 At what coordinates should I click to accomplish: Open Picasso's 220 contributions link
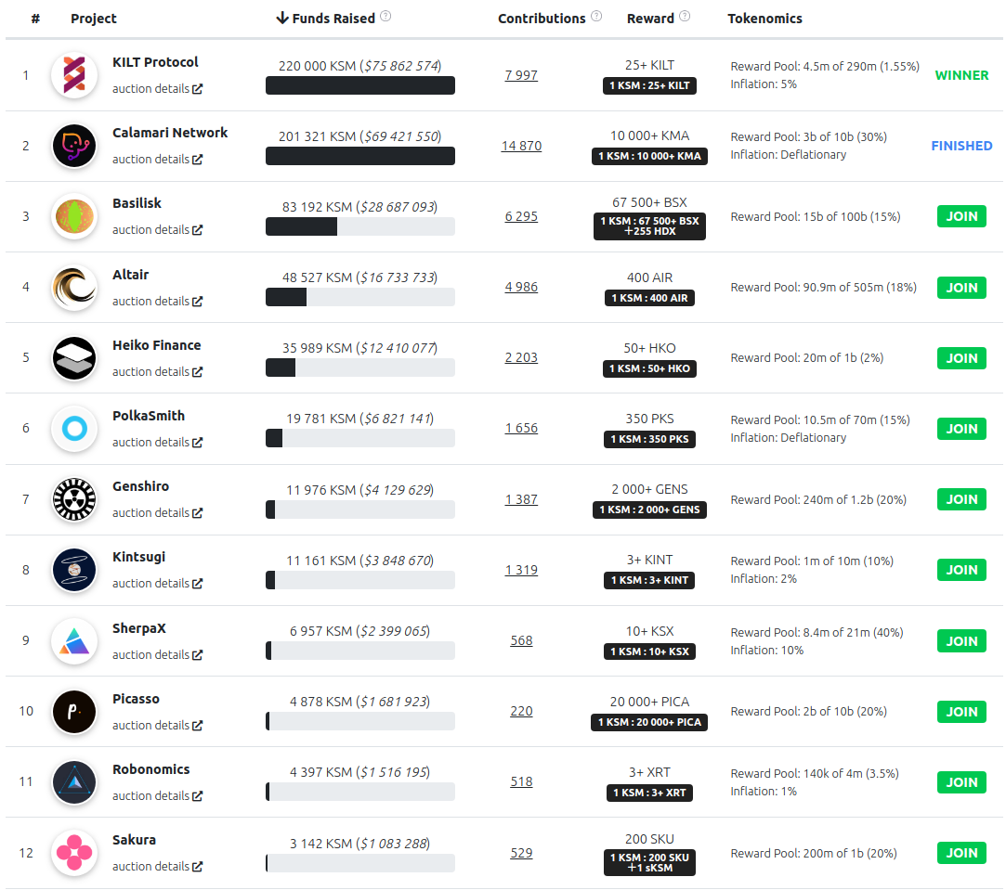coord(521,711)
